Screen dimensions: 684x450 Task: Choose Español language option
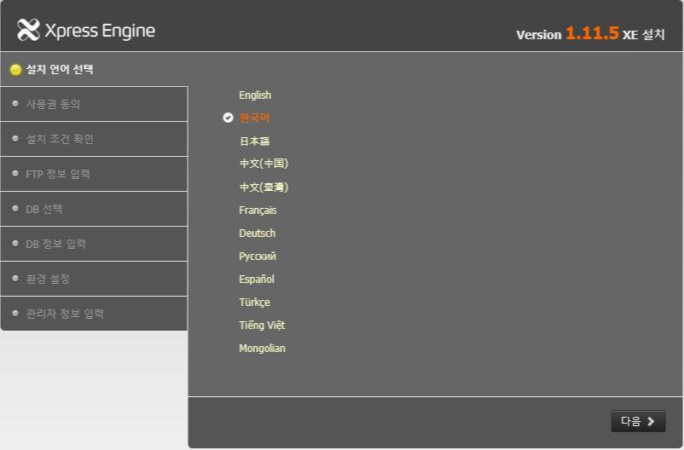pos(257,279)
